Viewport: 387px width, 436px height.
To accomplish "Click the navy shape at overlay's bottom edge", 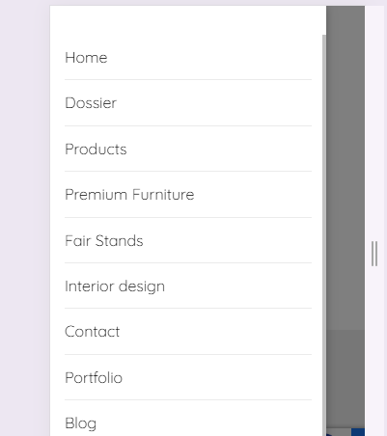I will pos(331,434).
